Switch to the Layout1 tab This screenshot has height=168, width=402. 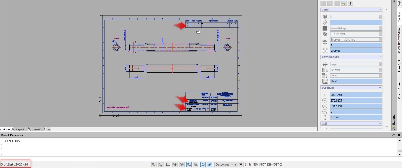(x=21, y=130)
